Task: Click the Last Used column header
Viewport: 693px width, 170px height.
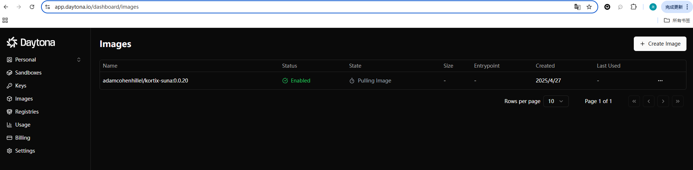Action: tap(608, 66)
